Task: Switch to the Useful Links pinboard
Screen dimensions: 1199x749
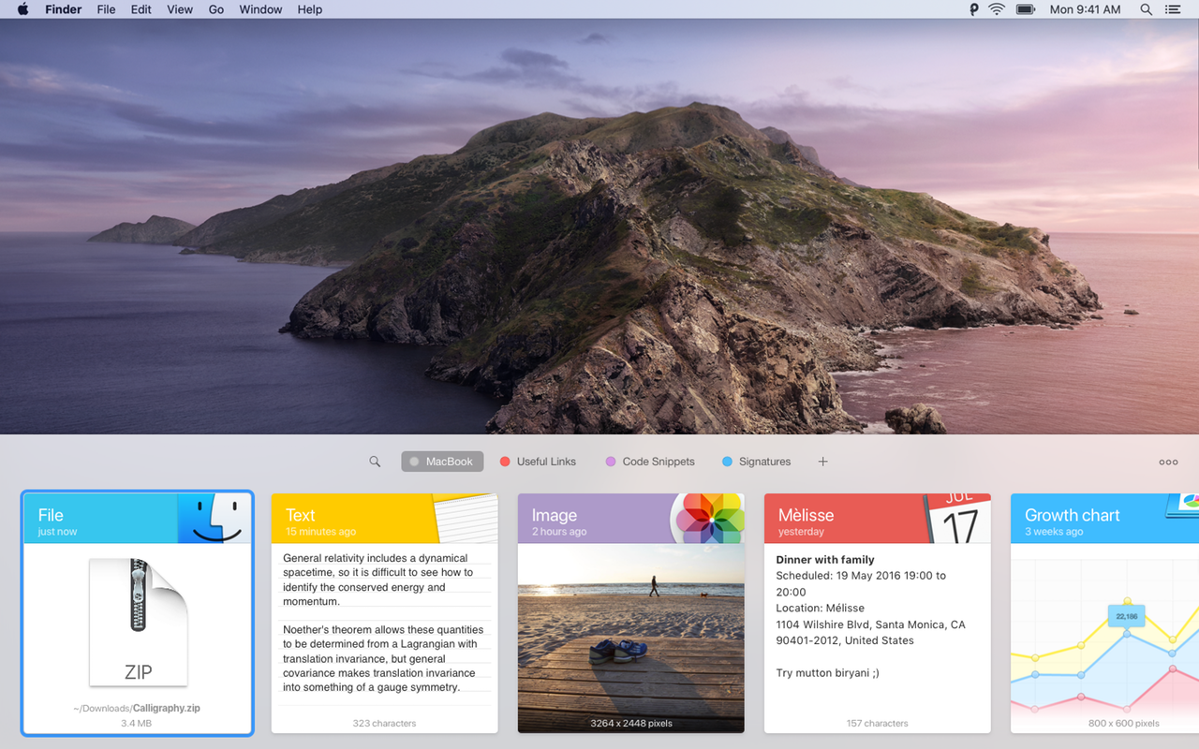Action: pos(538,462)
